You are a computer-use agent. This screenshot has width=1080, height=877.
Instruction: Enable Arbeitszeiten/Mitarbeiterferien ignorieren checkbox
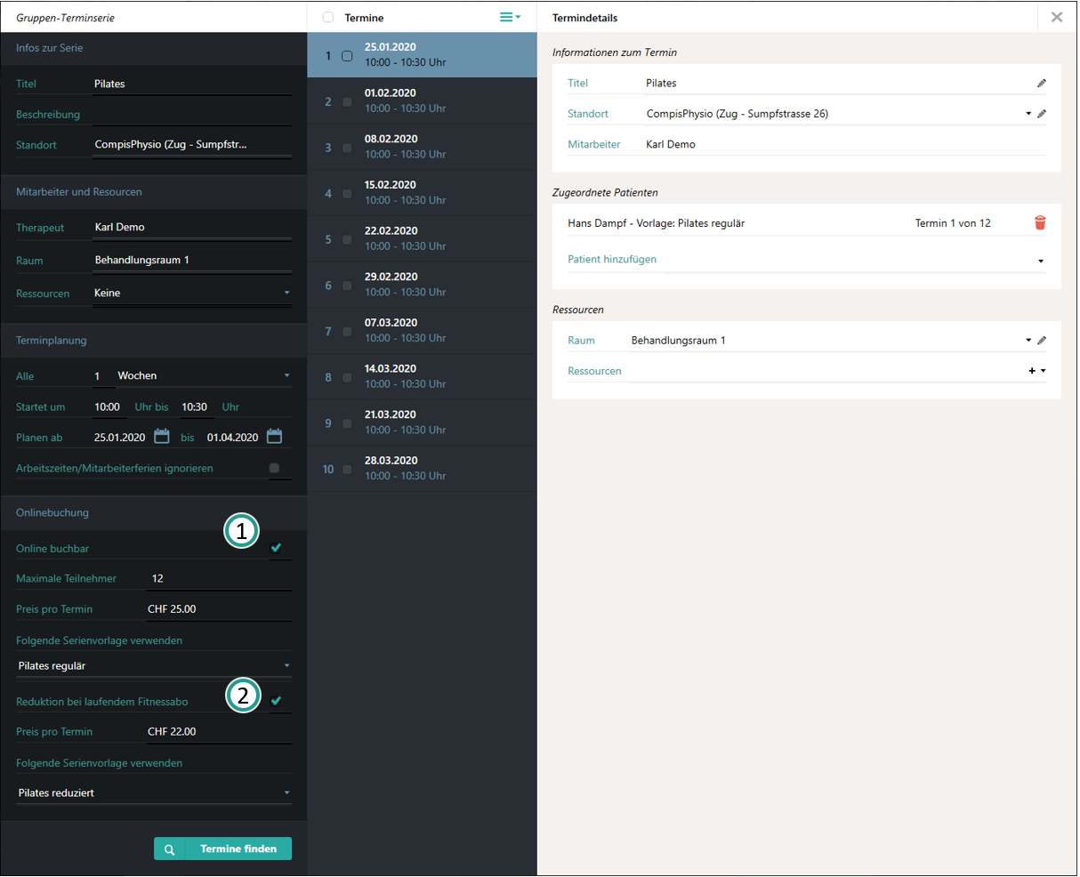click(x=274, y=468)
